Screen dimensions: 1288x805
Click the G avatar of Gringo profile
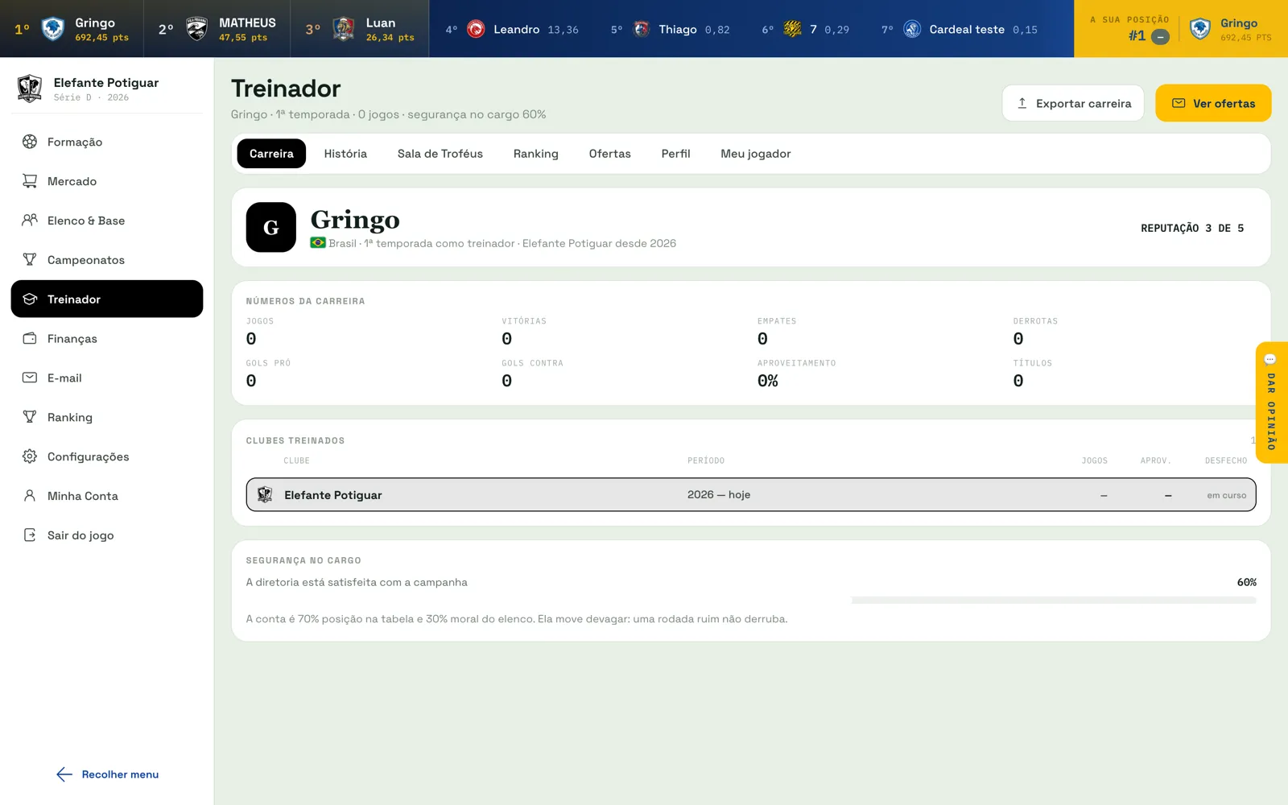click(x=271, y=227)
